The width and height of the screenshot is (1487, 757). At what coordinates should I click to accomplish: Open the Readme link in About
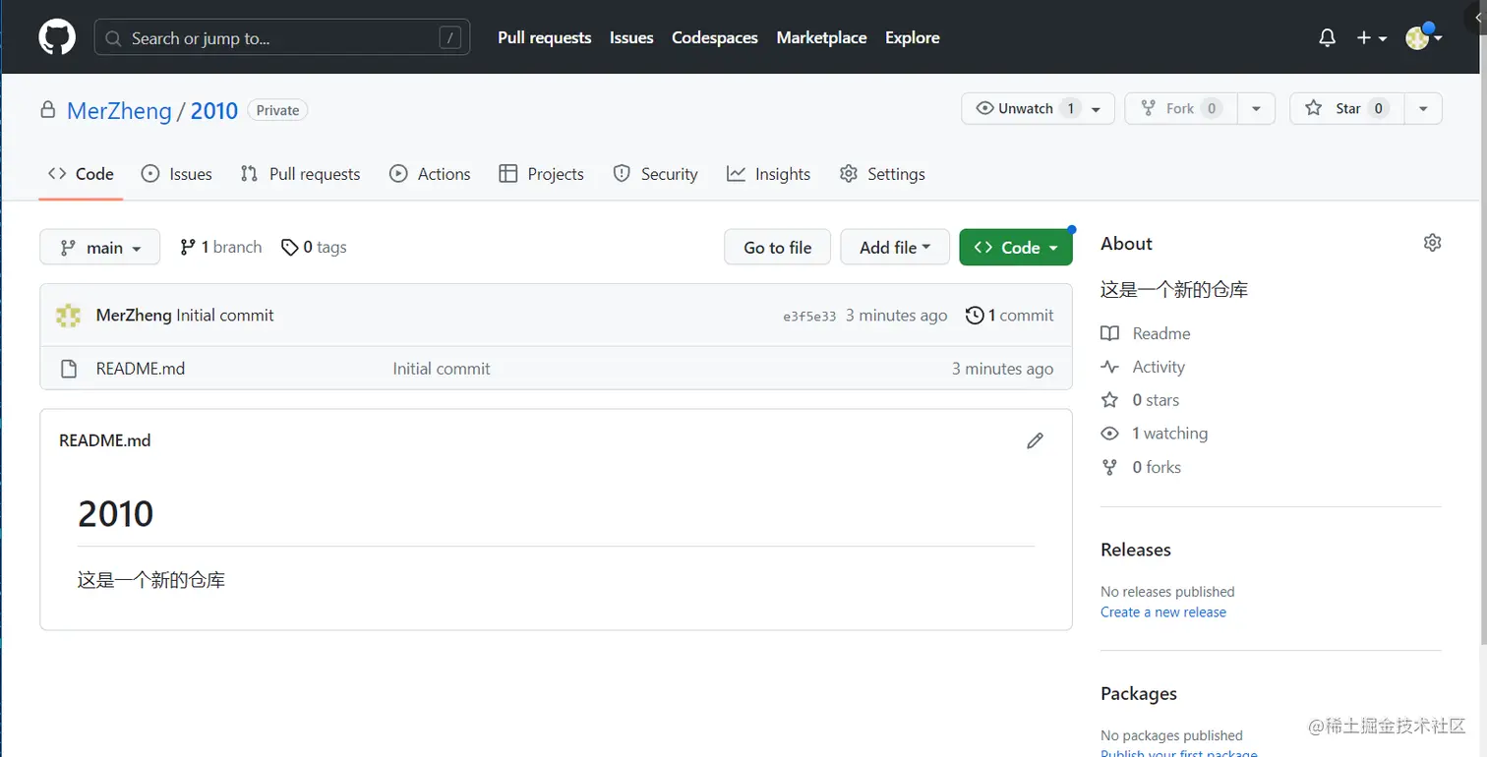(1161, 333)
